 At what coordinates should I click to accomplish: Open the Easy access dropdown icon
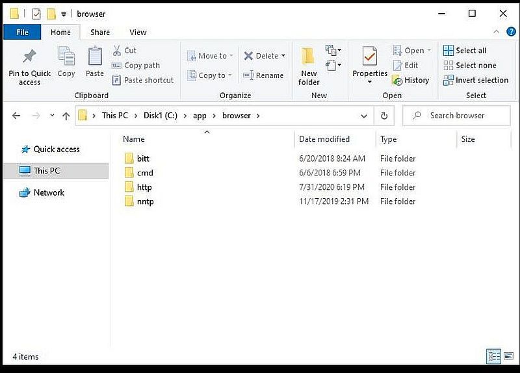tap(333, 65)
